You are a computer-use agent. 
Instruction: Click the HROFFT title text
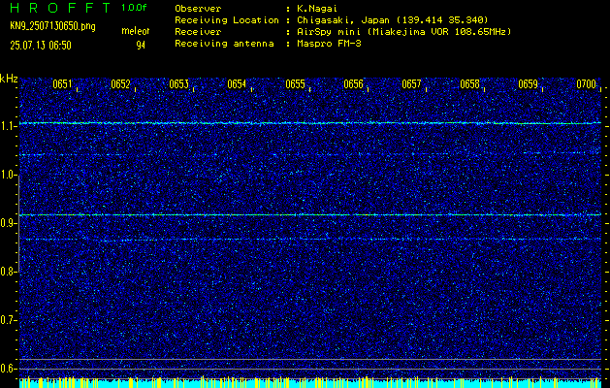[x=60, y=8]
